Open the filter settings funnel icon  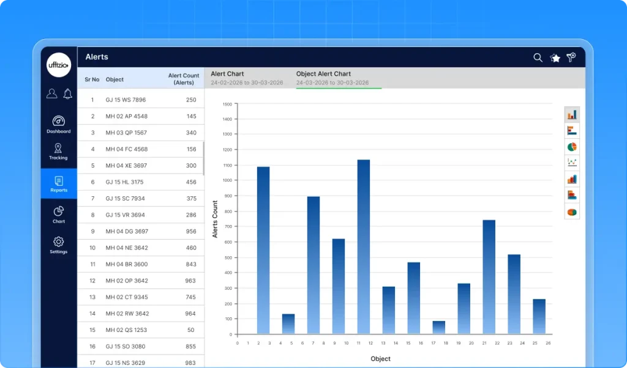point(571,57)
